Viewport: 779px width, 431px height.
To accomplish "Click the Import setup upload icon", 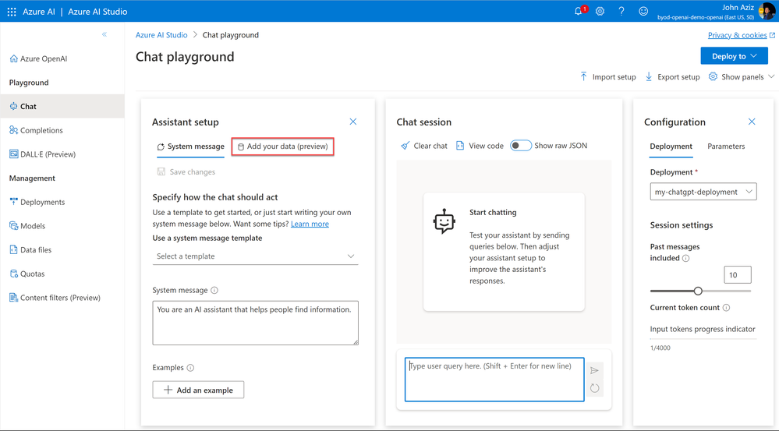I will (x=584, y=76).
